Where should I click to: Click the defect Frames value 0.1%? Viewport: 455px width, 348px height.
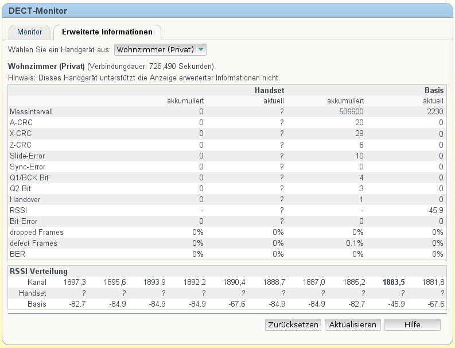[355, 243]
